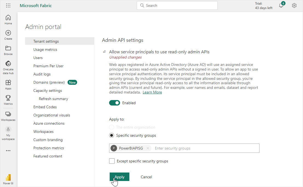Click the notifications bell icon
Viewport: 303px width, 187px height.
(x=281, y=6)
